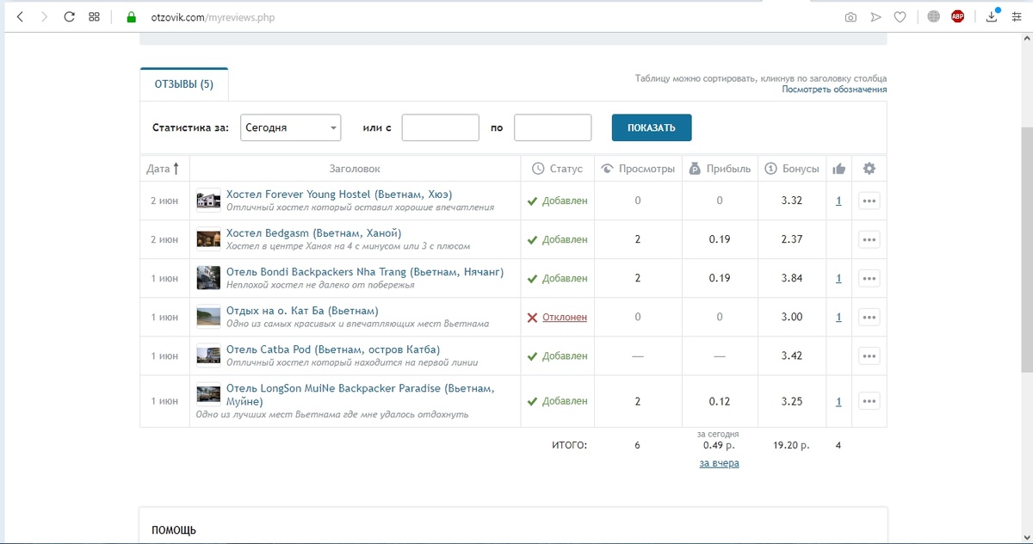Focus the start date field after 'или с'

[x=441, y=127]
